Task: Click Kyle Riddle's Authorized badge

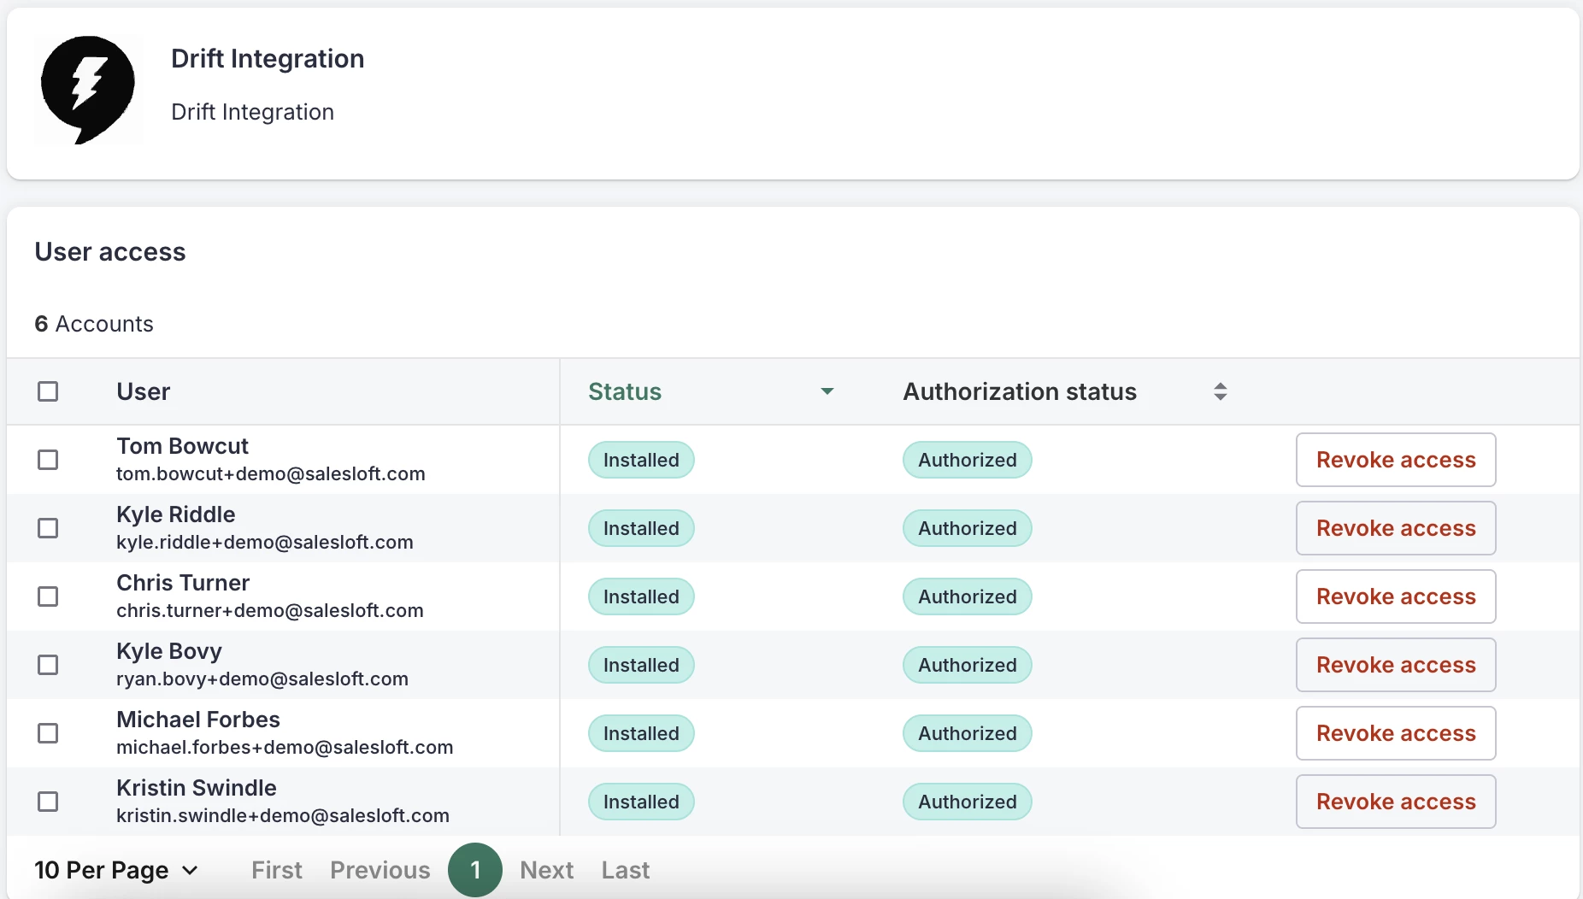Action: tap(968, 528)
